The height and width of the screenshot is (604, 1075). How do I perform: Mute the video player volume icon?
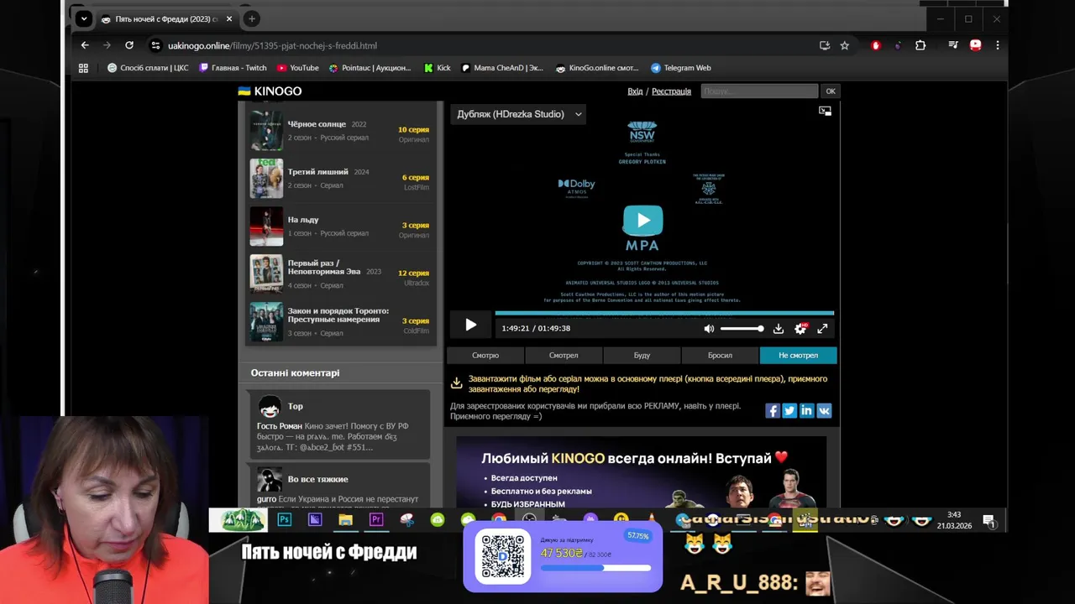coord(709,329)
